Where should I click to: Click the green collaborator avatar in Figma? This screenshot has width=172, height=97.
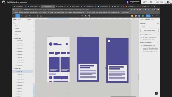pyautogui.click(x=143, y=16)
